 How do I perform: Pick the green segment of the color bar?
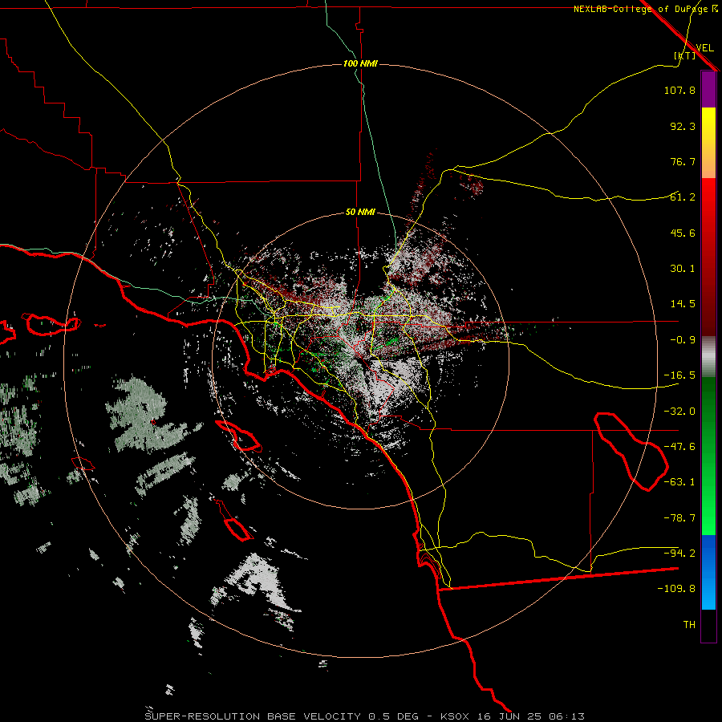[708, 456]
